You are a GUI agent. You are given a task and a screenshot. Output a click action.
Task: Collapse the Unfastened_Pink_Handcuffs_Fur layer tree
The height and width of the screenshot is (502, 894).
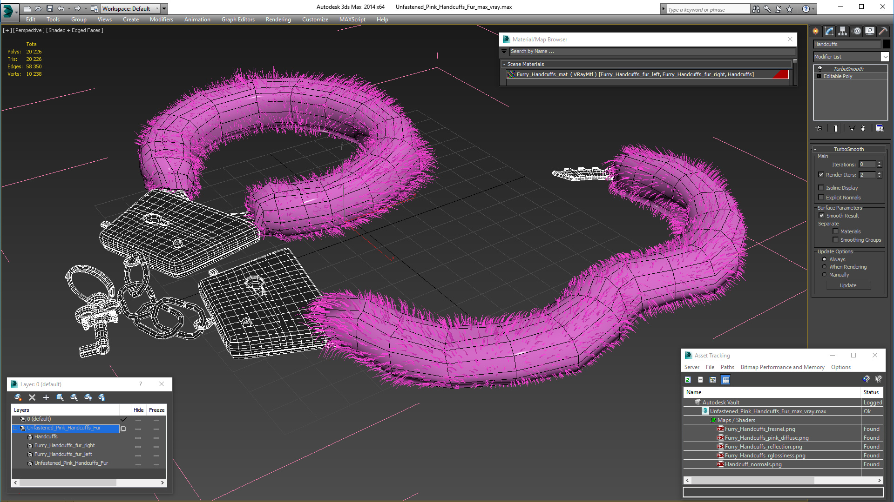click(x=15, y=428)
